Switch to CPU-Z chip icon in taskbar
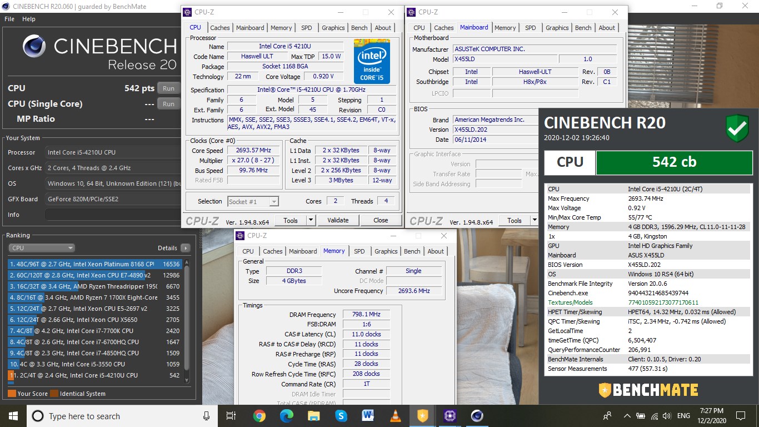 click(450, 416)
